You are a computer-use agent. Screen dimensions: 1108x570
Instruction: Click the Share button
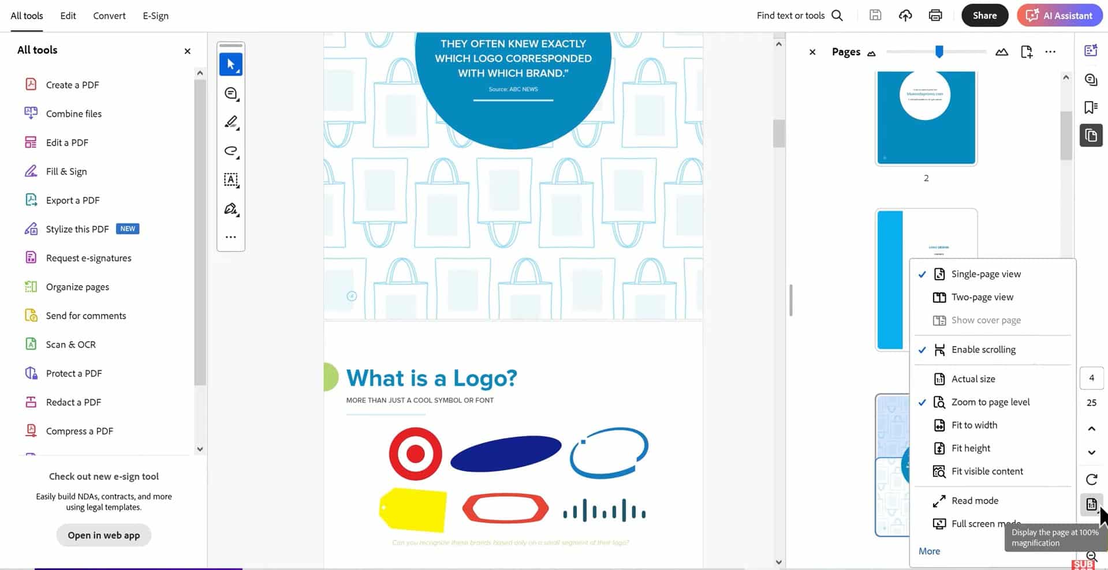(984, 15)
